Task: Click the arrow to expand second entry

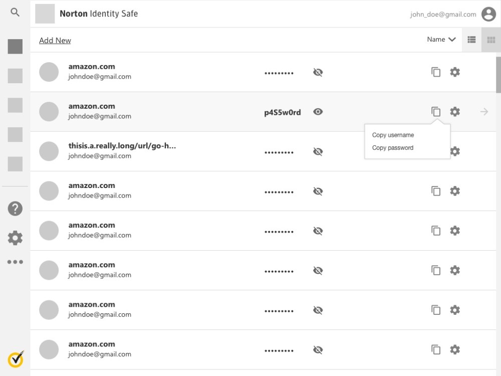Action: (x=484, y=112)
